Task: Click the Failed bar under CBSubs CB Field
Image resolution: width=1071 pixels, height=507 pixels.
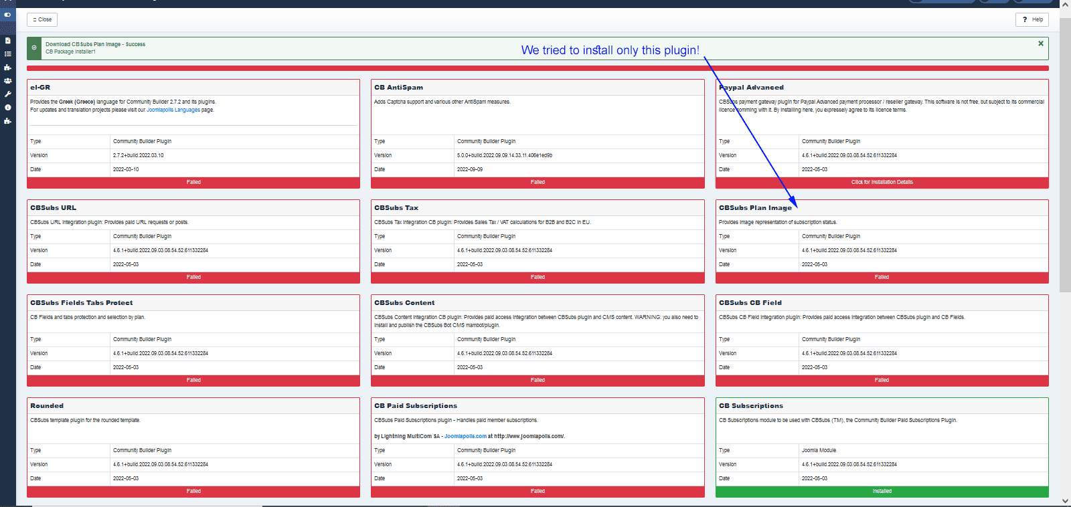Action: 882,380
